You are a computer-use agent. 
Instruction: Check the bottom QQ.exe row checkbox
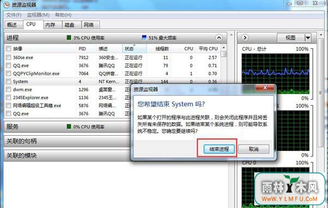click(8, 113)
